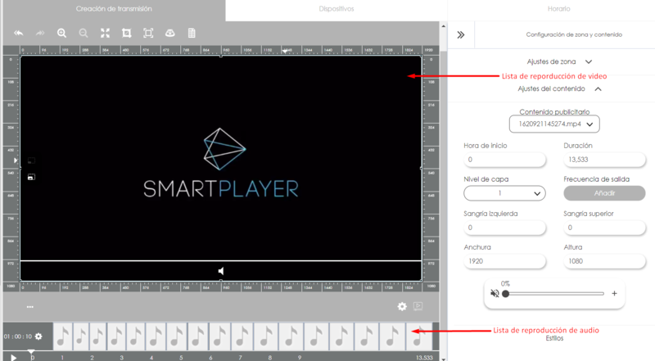
Task: Toggle the mute icon on volume control
Action: 495,293
